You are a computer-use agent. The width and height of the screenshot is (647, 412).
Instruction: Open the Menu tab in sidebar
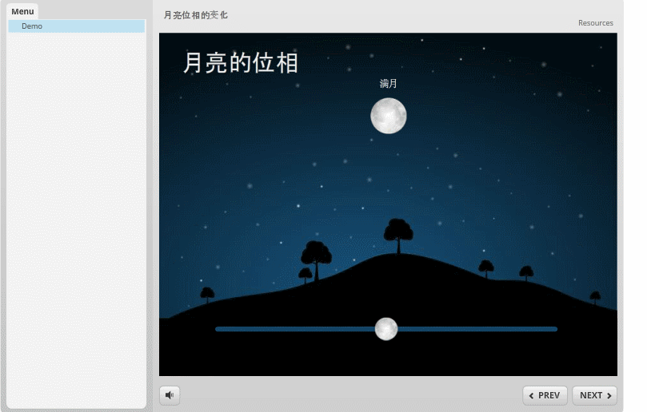[x=22, y=11]
